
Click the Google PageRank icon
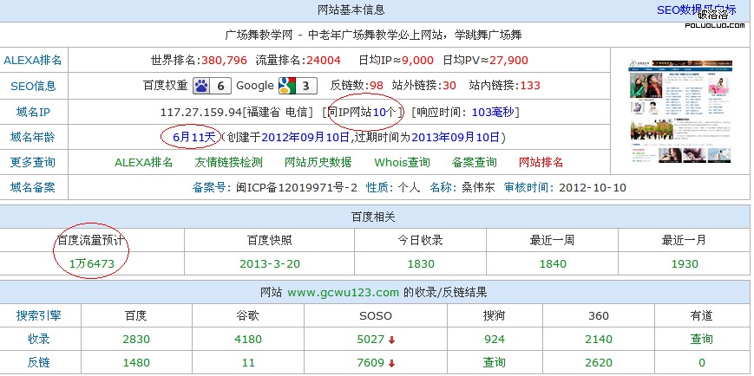298,86
